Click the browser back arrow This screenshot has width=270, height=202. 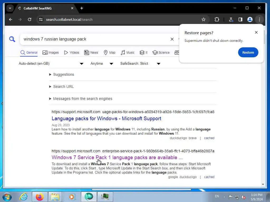point(11,19)
